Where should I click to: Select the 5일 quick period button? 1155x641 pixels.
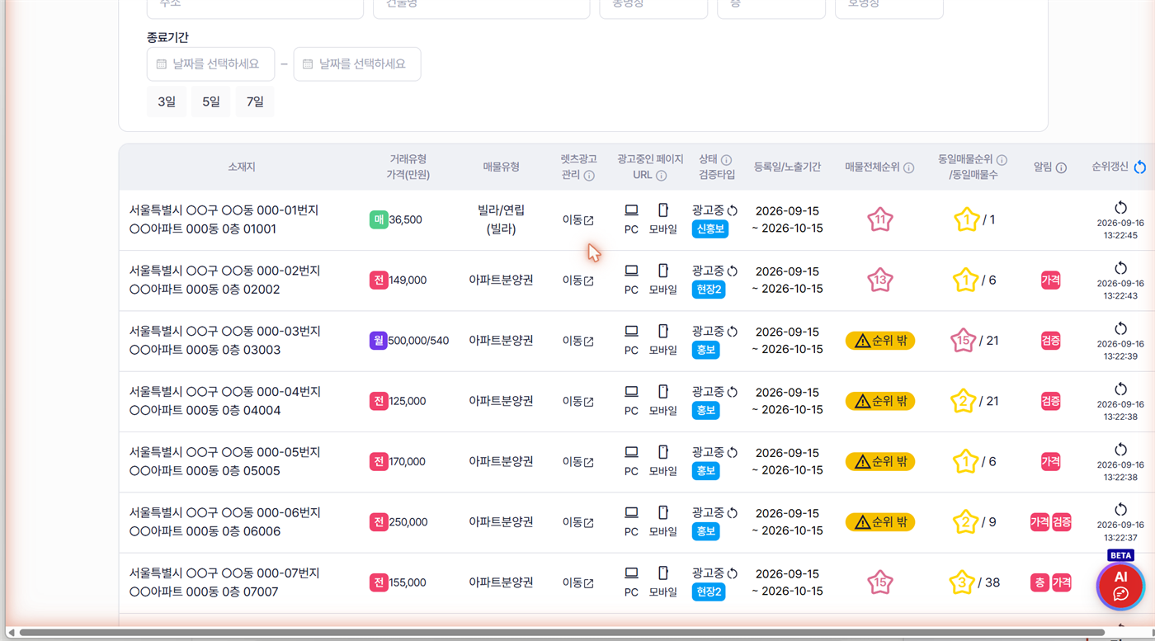211,101
